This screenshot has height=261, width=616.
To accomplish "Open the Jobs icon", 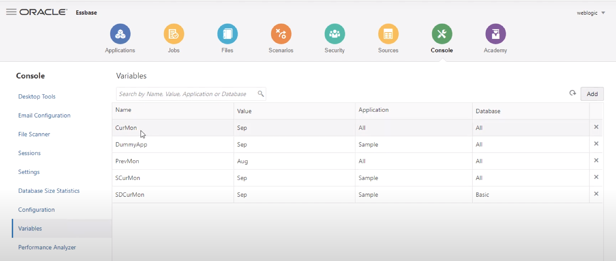I will pyautogui.click(x=174, y=34).
